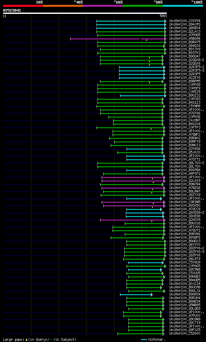Click the yellow gap marker in the C0PTP3 row
This screenshot has height=342, width=206.
point(151,129)
